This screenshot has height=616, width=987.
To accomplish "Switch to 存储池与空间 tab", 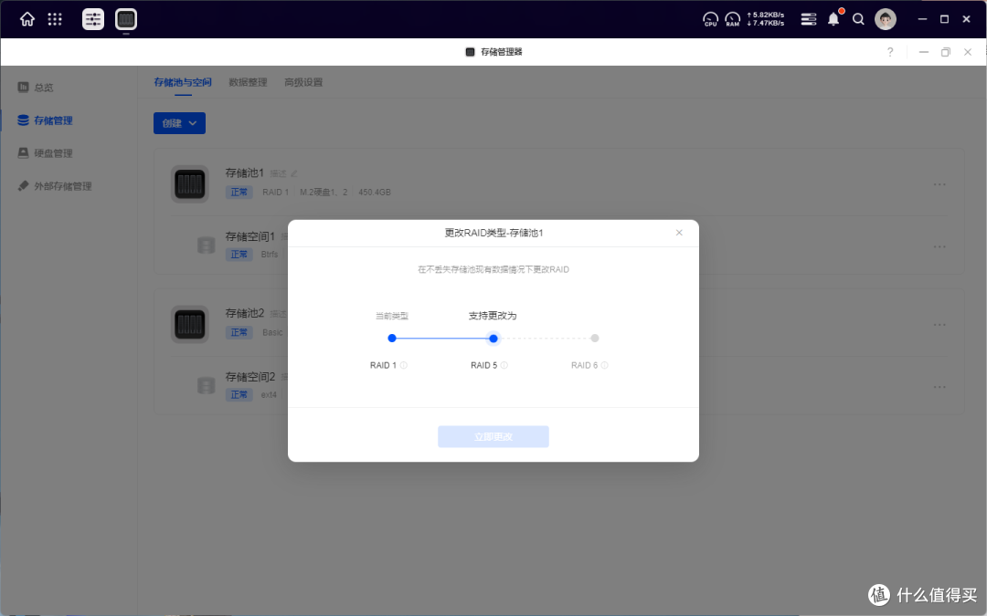I will [x=183, y=82].
